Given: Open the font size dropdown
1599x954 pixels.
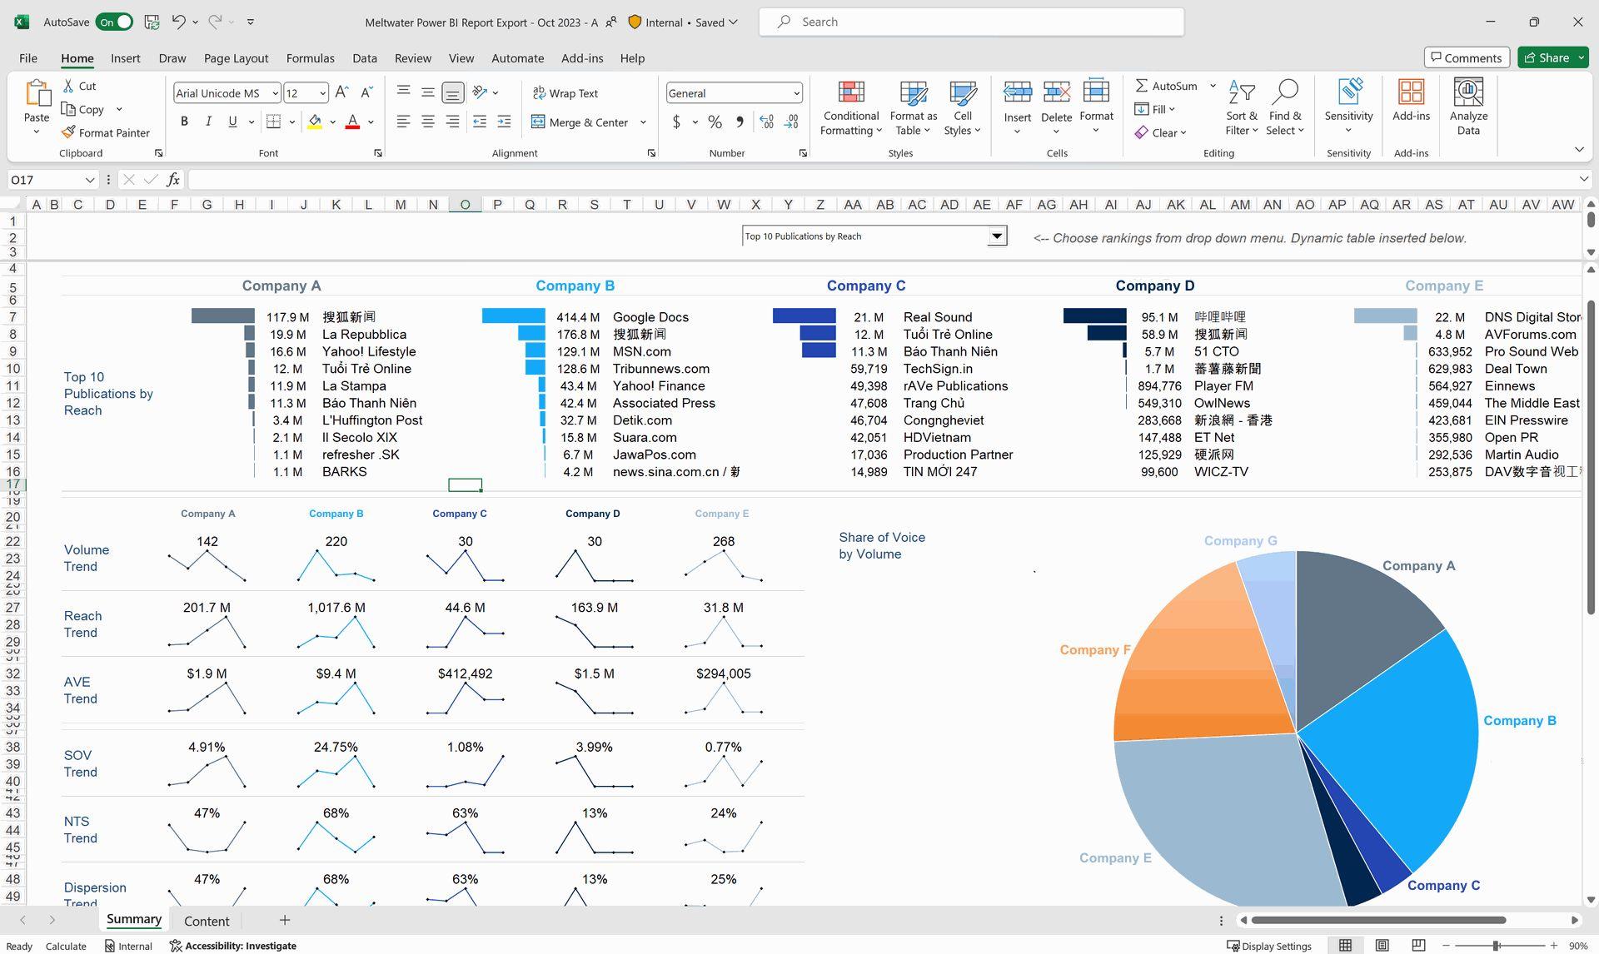Looking at the screenshot, I should [322, 93].
